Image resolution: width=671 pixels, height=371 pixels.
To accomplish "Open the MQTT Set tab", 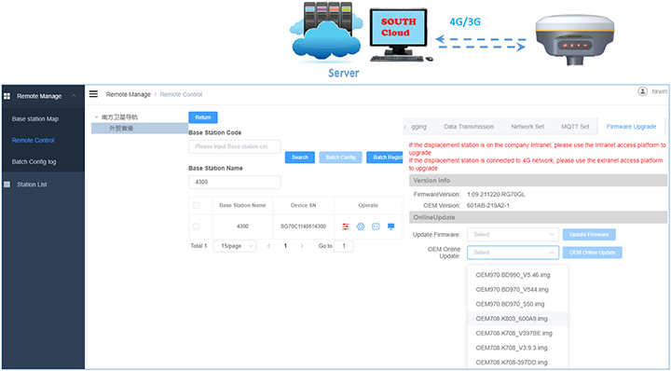I will (575, 127).
